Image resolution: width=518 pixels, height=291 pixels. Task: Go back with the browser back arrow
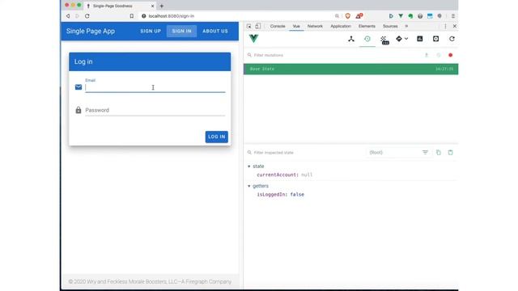[x=68, y=16]
